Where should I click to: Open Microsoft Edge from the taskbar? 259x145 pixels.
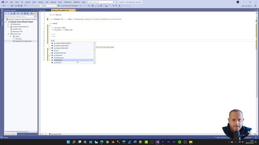coord(102,142)
